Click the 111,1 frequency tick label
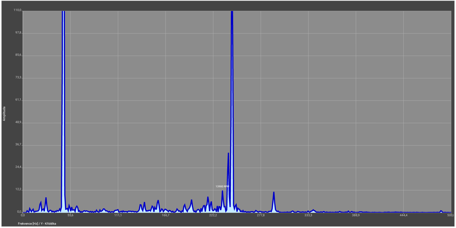Viewport: 456px width, 228px height. coord(118,215)
